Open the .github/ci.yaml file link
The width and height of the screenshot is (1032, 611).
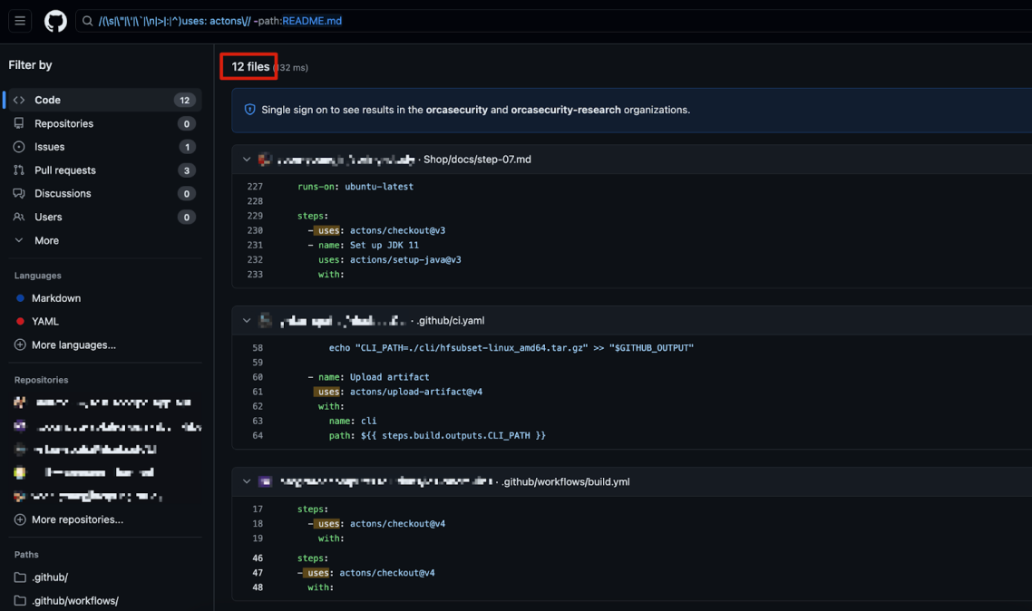point(451,321)
